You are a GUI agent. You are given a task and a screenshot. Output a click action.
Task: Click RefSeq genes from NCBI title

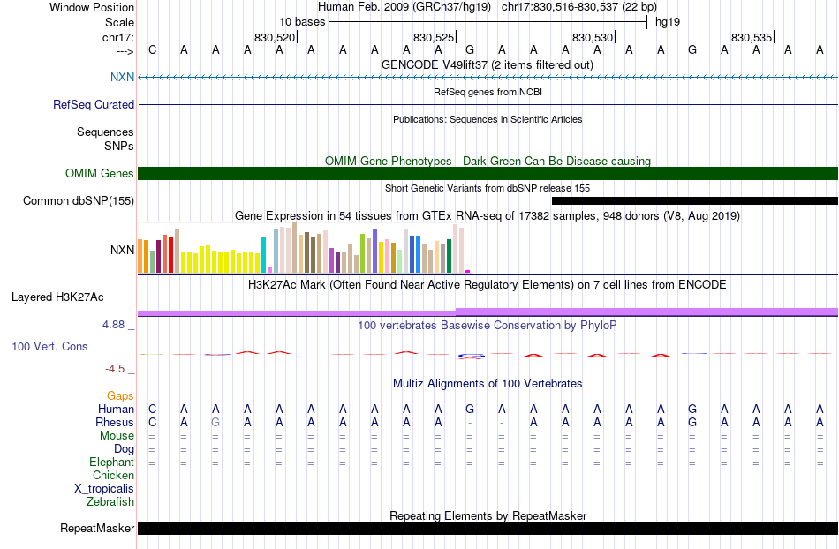pyautogui.click(x=488, y=92)
